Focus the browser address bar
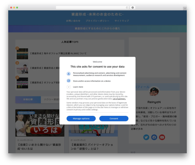195x165 pixels. [92, 7]
